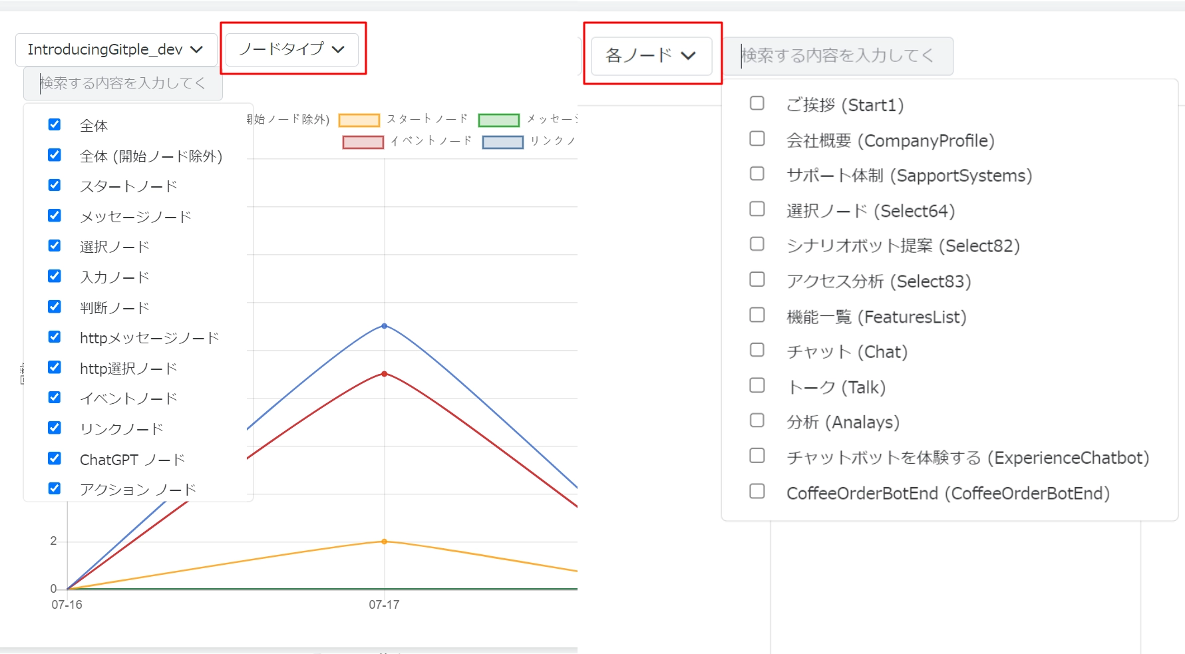Image resolution: width=1185 pixels, height=654 pixels.
Task: Open the IntroducingGitple_dev dropdown
Action: 116,50
